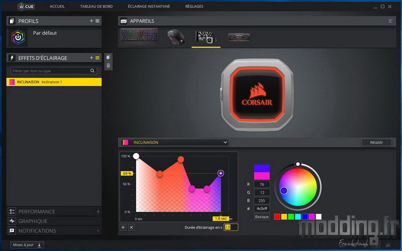Select the RAM memory device thumbnail
402x251 pixels.
click(239, 37)
